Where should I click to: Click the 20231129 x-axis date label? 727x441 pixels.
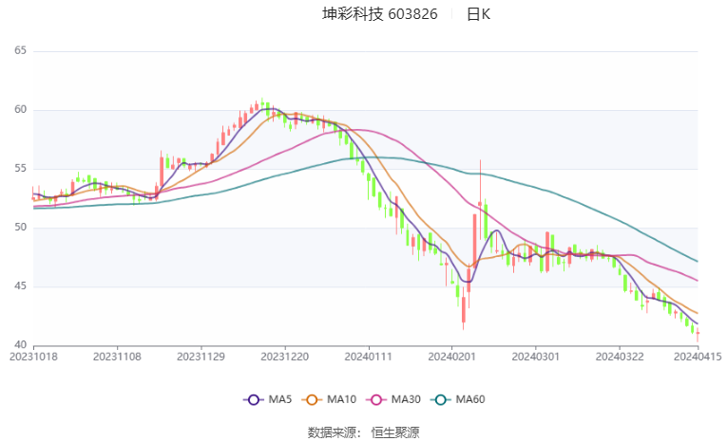click(201, 357)
